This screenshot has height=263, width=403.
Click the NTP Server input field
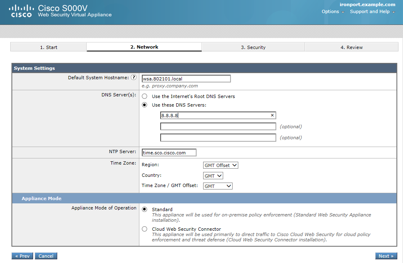coord(169,152)
